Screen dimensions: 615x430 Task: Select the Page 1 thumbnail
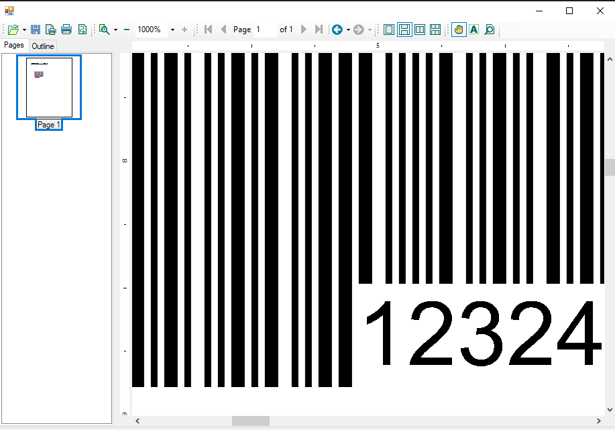click(x=49, y=87)
